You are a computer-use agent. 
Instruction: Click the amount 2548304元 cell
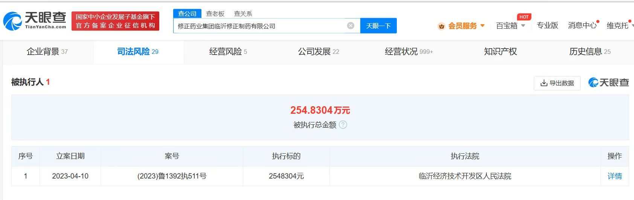tap(286, 176)
